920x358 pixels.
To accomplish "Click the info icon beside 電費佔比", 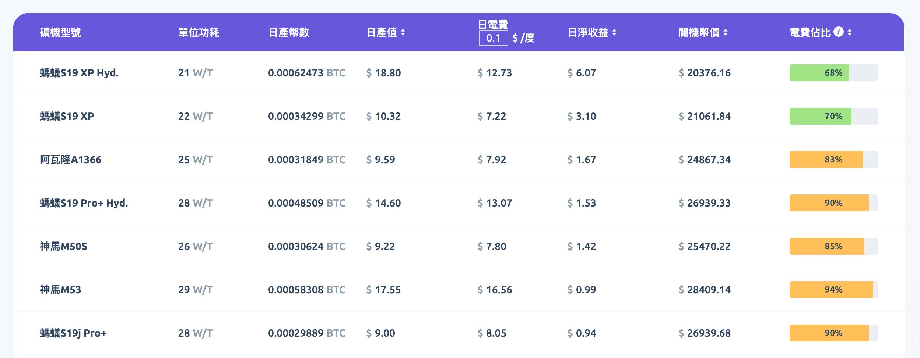I will tap(839, 32).
